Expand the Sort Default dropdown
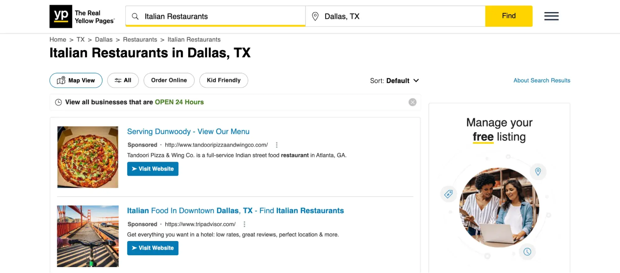Image resolution: width=620 pixels, height=273 pixels. [395, 81]
